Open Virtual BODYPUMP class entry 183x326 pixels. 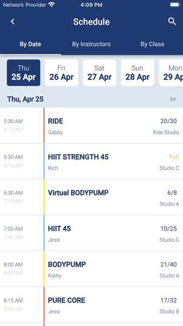tap(91, 197)
